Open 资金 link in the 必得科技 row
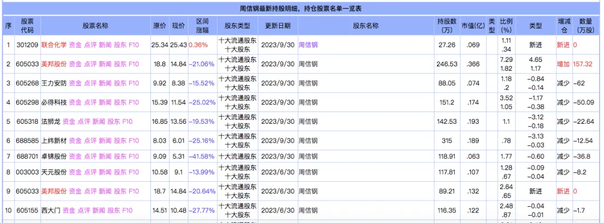This screenshot has width=604, height=223. pos(75,103)
